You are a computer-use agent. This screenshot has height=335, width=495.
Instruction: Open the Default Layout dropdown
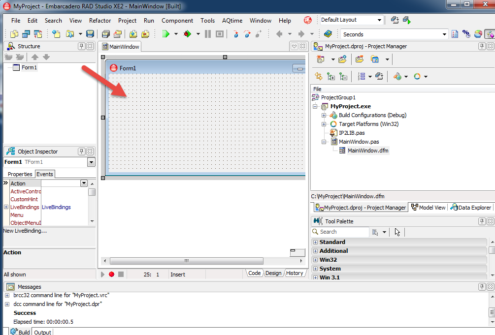click(379, 20)
